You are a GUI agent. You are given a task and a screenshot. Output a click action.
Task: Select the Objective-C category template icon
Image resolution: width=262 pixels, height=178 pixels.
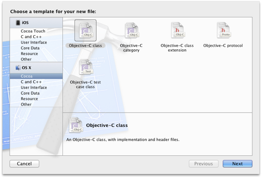(x=132, y=30)
